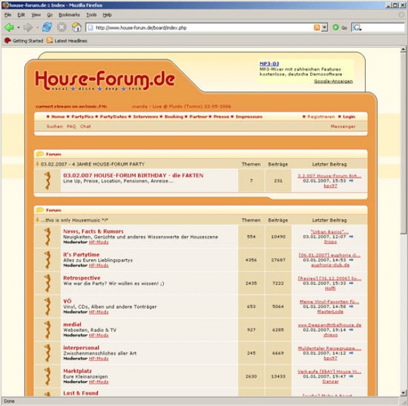The height and width of the screenshot is (406, 408).
Task: Open the PartyDates navigation link
Action: point(113,116)
